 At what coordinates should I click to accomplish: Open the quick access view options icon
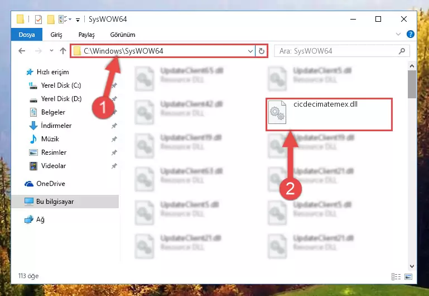(x=65, y=19)
